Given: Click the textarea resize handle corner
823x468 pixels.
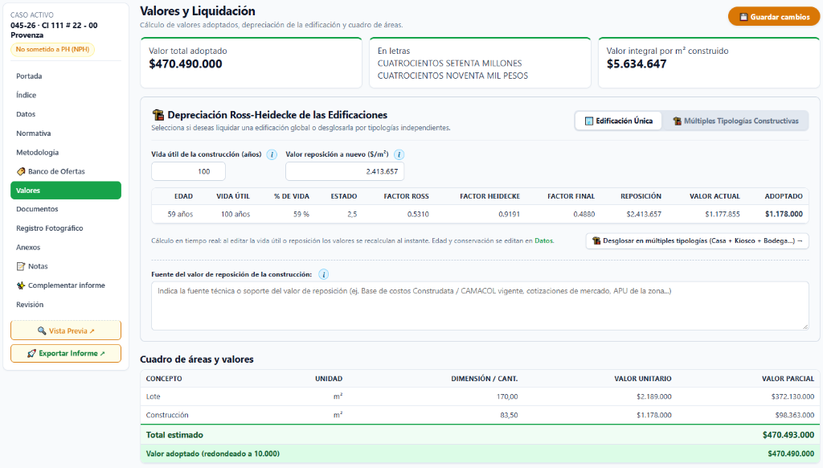Looking at the screenshot, I should point(805,326).
